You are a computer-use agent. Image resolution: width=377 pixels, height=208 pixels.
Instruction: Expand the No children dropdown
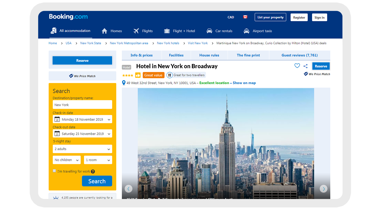(x=67, y=160)
